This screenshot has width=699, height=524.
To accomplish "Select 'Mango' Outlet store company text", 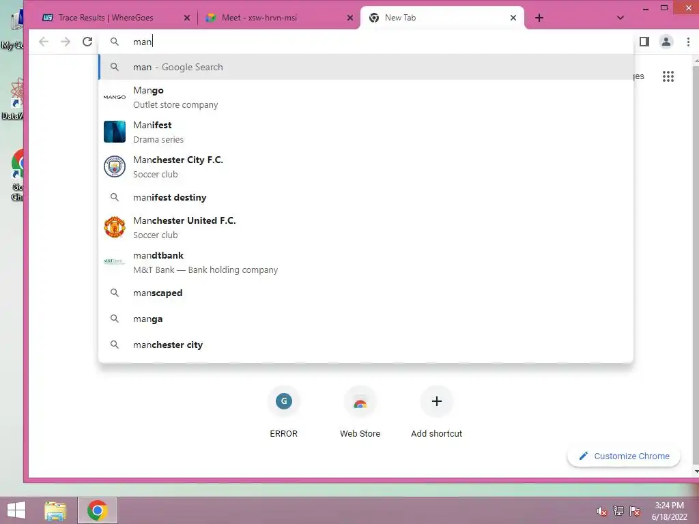I will tap(175, 97).
